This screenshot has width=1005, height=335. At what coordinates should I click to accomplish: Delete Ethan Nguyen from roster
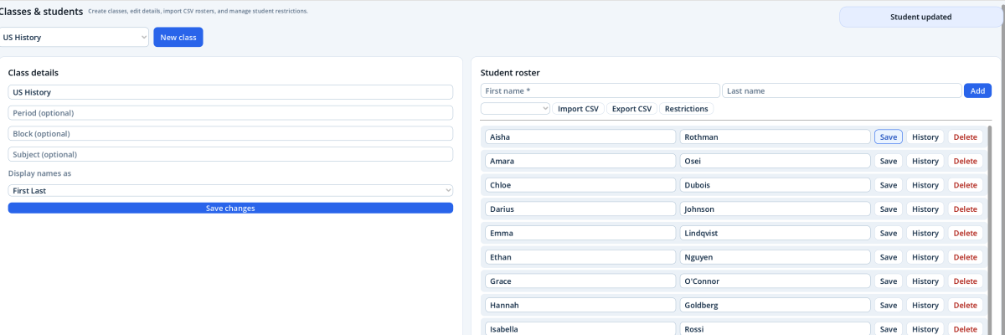coord(966,257)
